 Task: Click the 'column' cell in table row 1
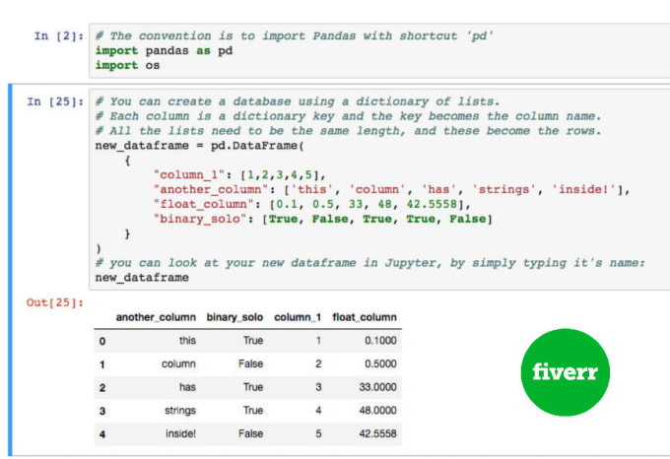(178, 363)
